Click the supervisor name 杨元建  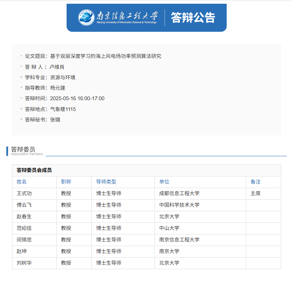click(x=58, y=88)
